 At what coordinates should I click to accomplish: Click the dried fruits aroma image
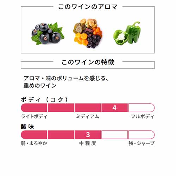point(88,33)
